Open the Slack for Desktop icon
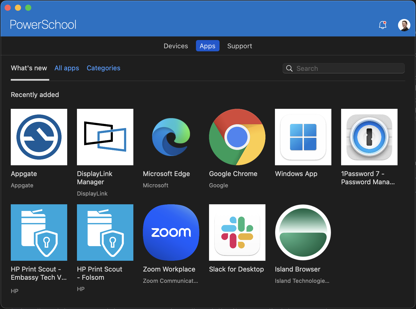Screen dimensions: 416x309 tap(237, 233)
